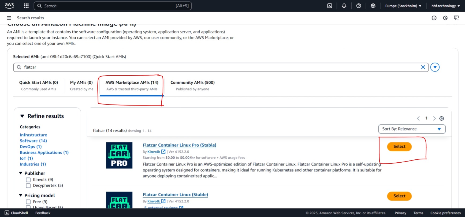
Task: Switch to AWS Marketplace AMIs tab
Action: point(132,85)
